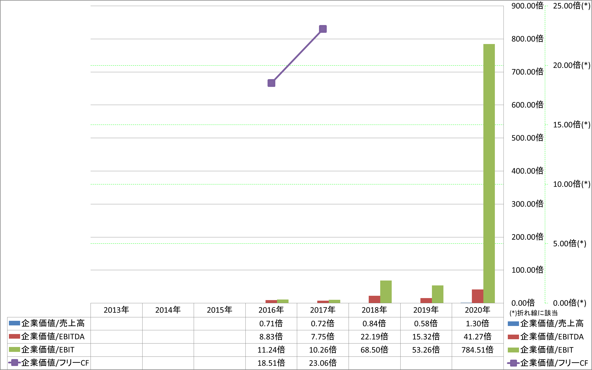Select 企業価値/フリーCF row label in table
This screenshot has width=592, height=370.
[55, 363]
